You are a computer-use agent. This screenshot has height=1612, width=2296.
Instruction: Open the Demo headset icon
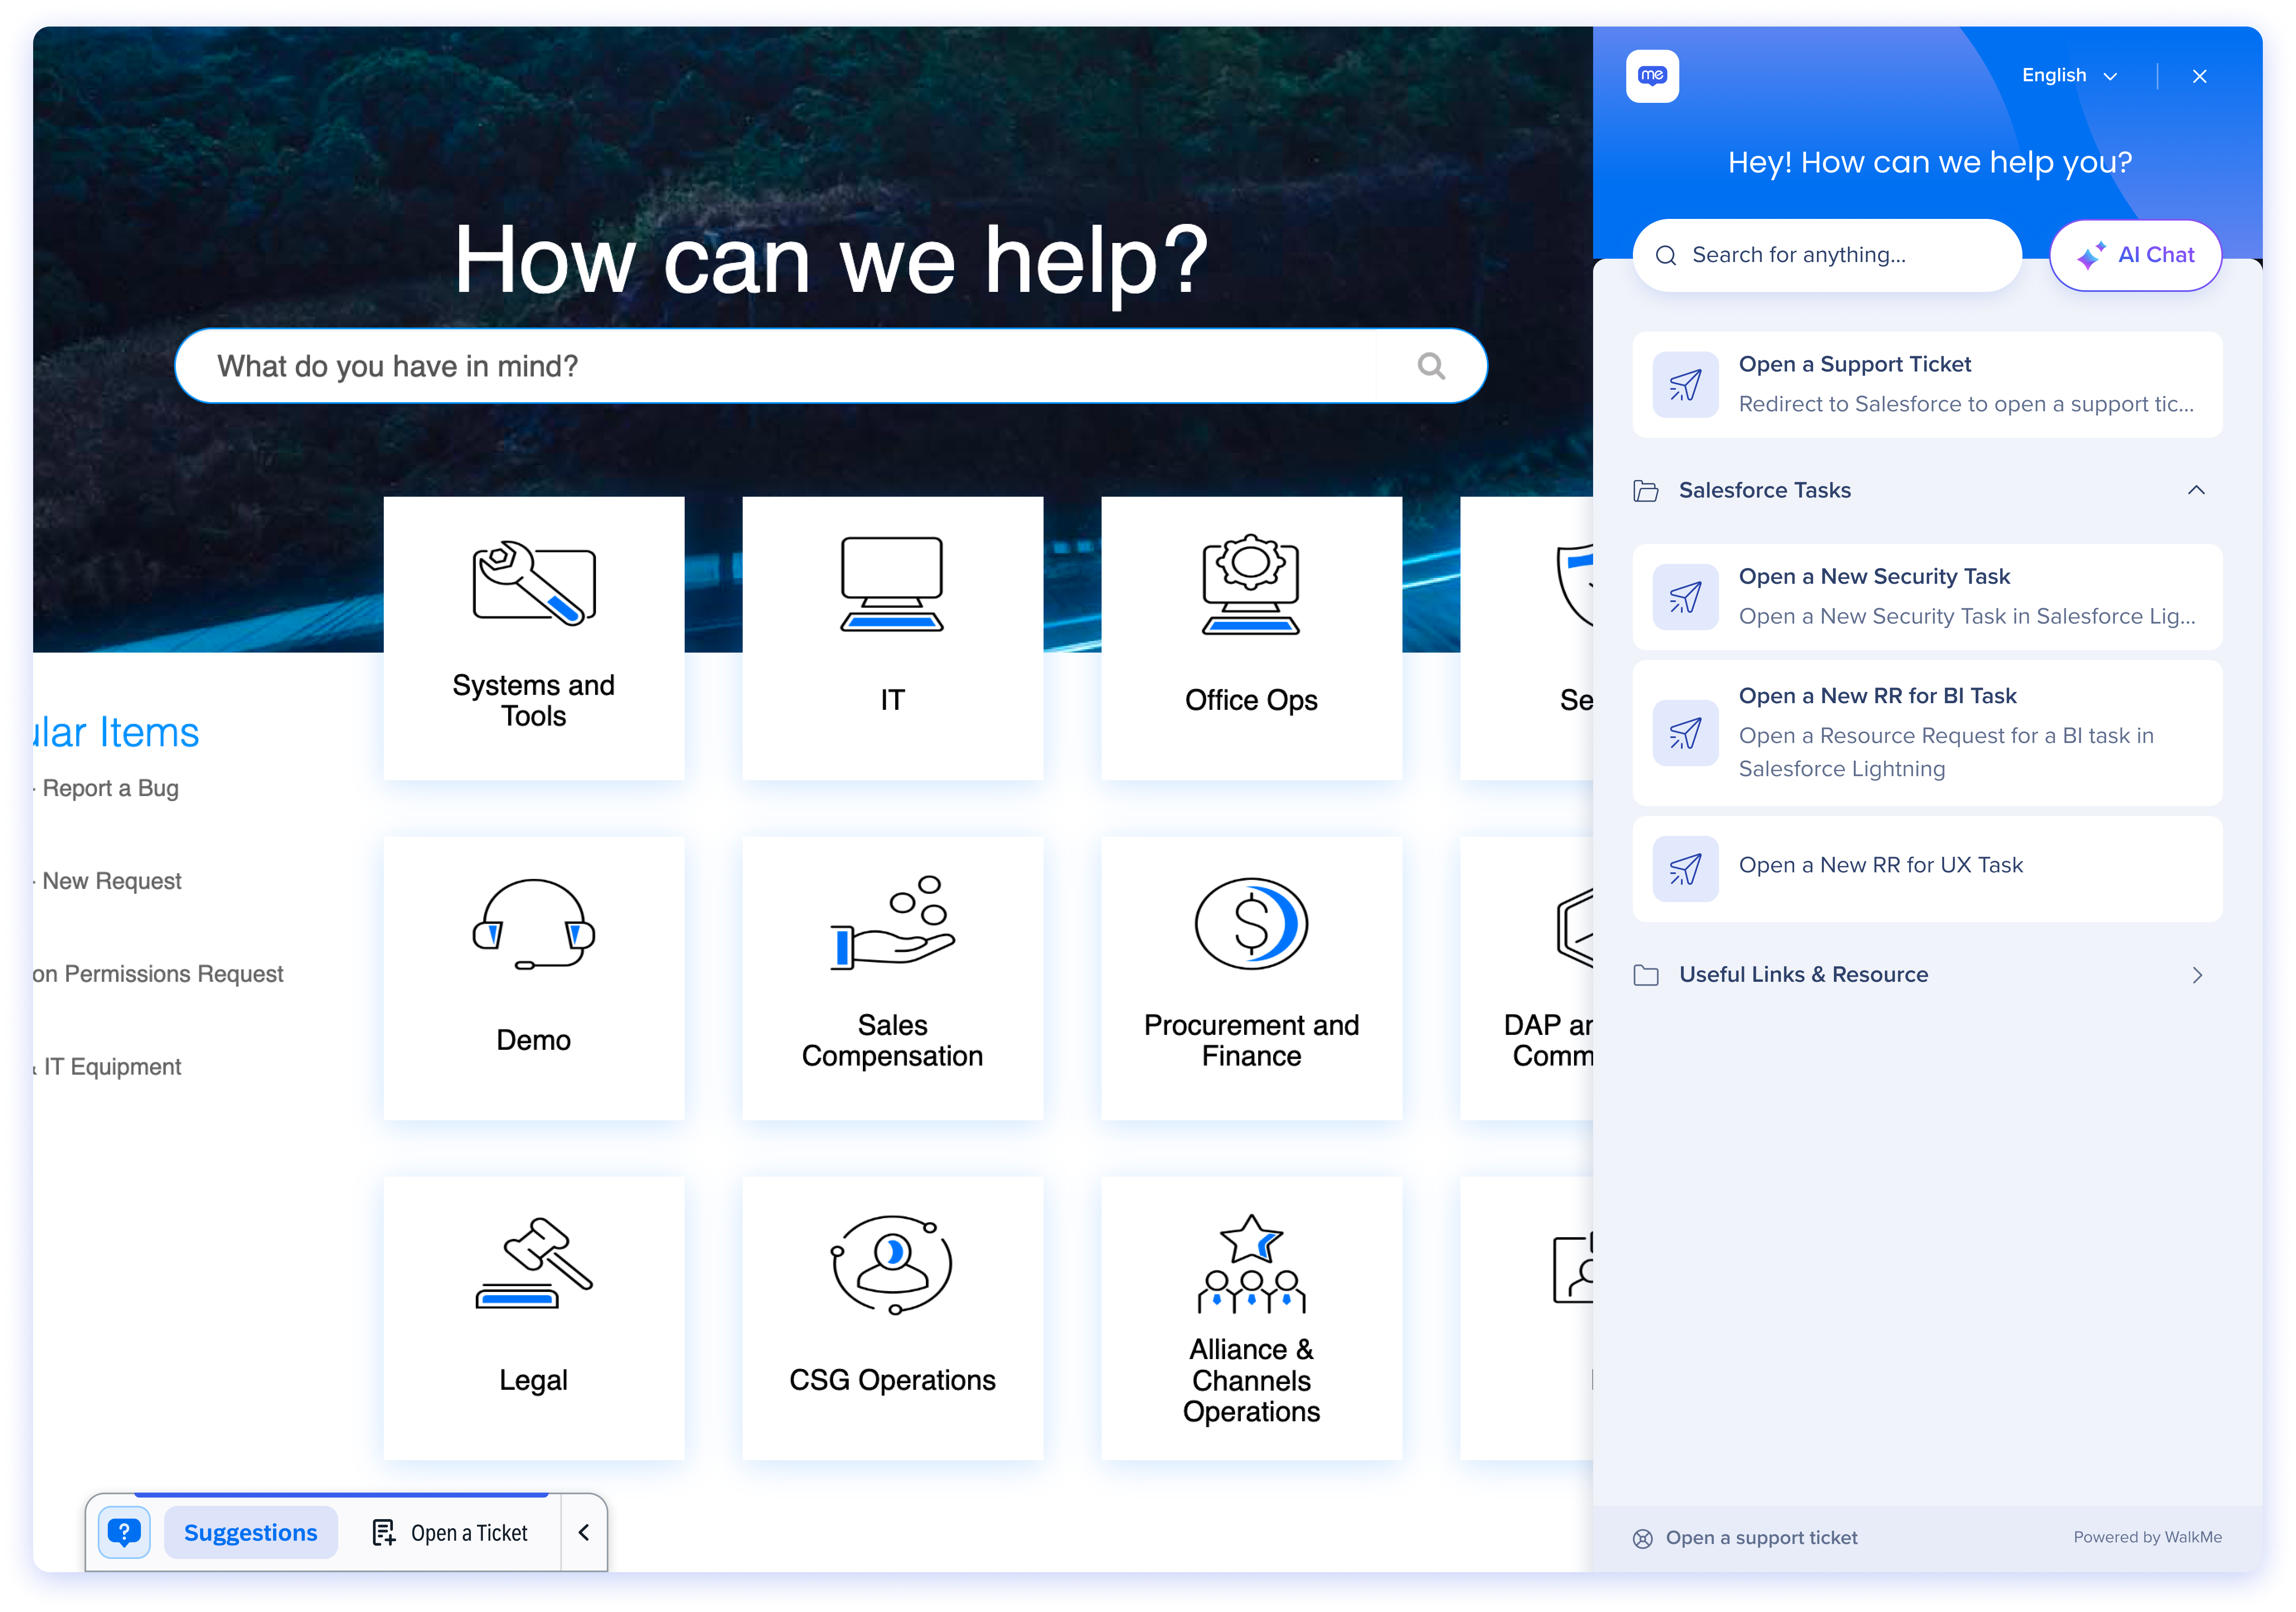(533, 924)
